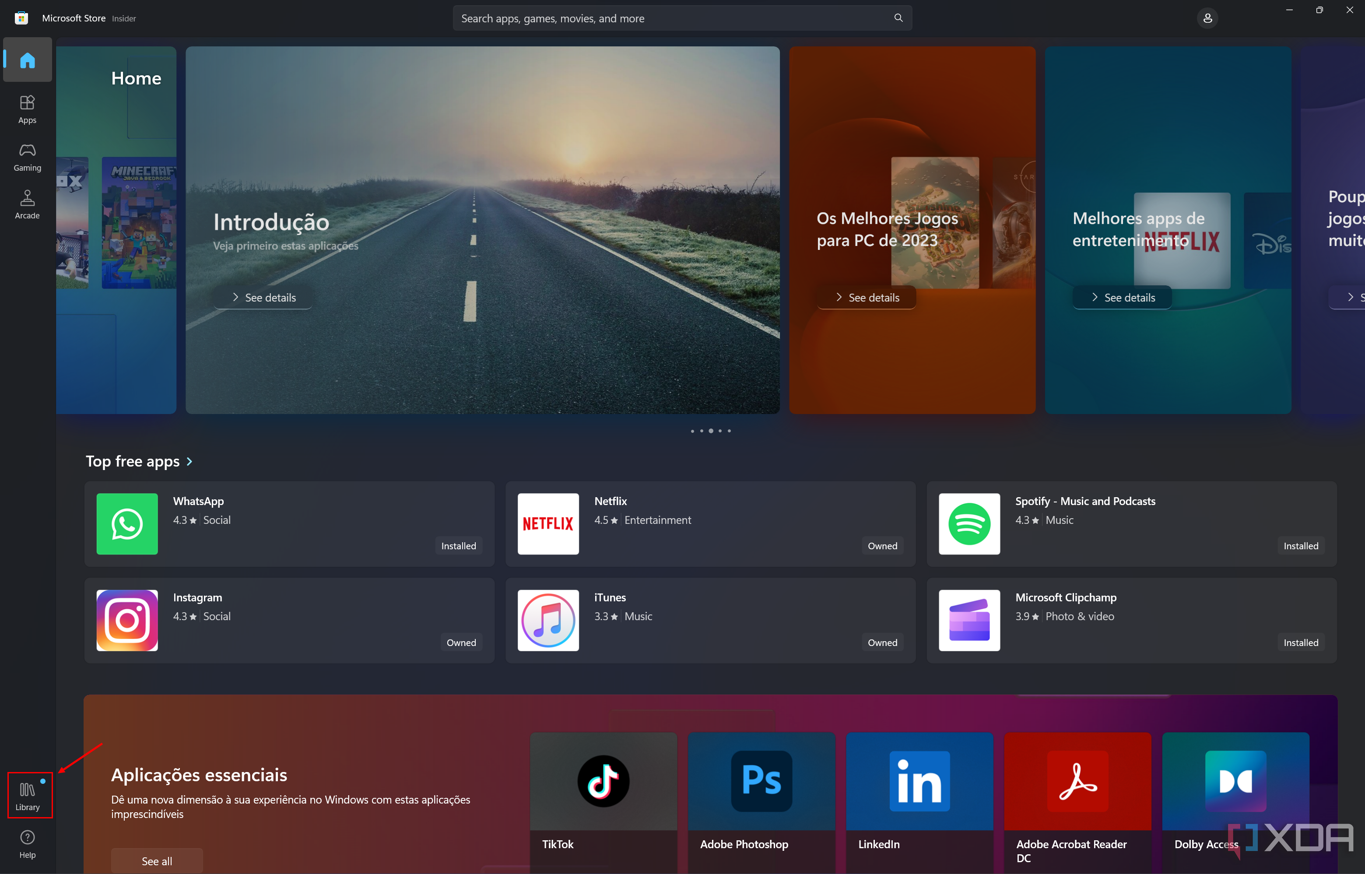
Task: Navigate to Microsoft Store account icon
Action: pyautogui.click(x=1207, y=18)
